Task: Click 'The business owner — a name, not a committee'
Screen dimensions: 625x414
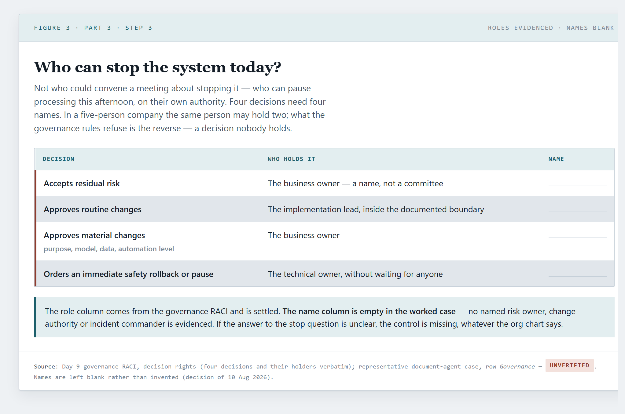Action: coord(355,183)
